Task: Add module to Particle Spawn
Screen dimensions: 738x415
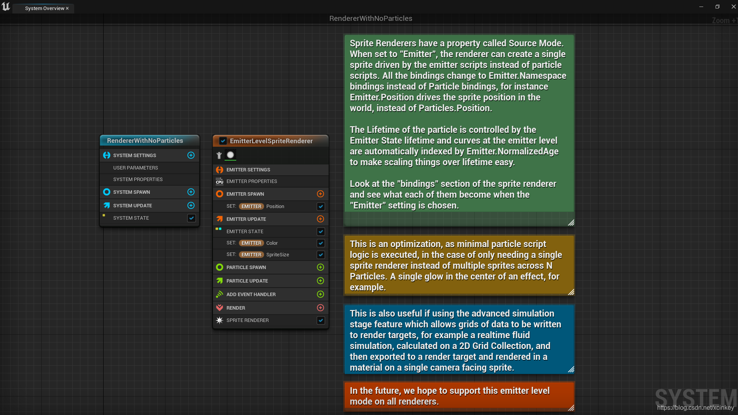Action: [320, 267]
